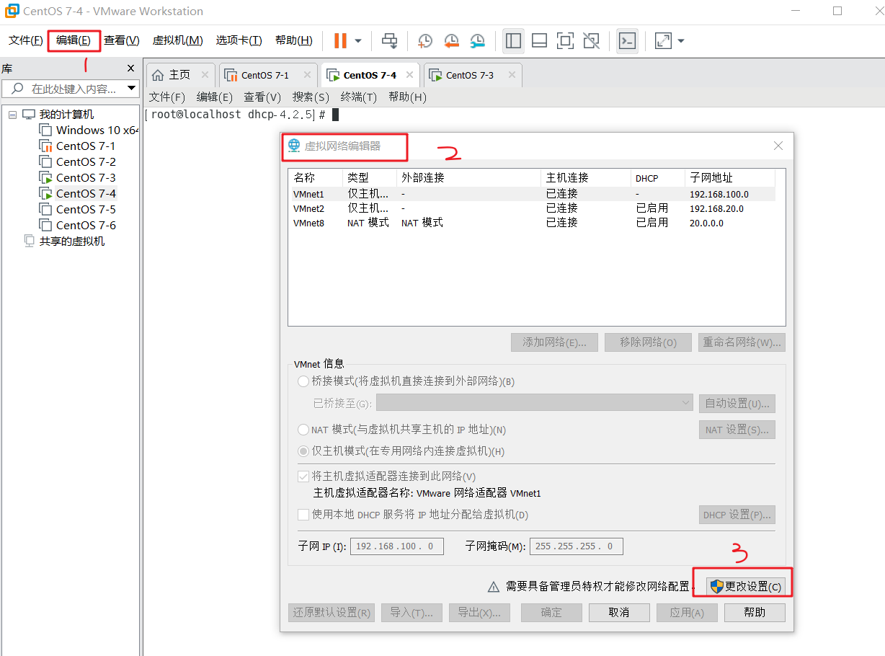The image size is (885, 656).
Task: Select the 仅主机模式 radio button
Action: [x=303, y=451]
